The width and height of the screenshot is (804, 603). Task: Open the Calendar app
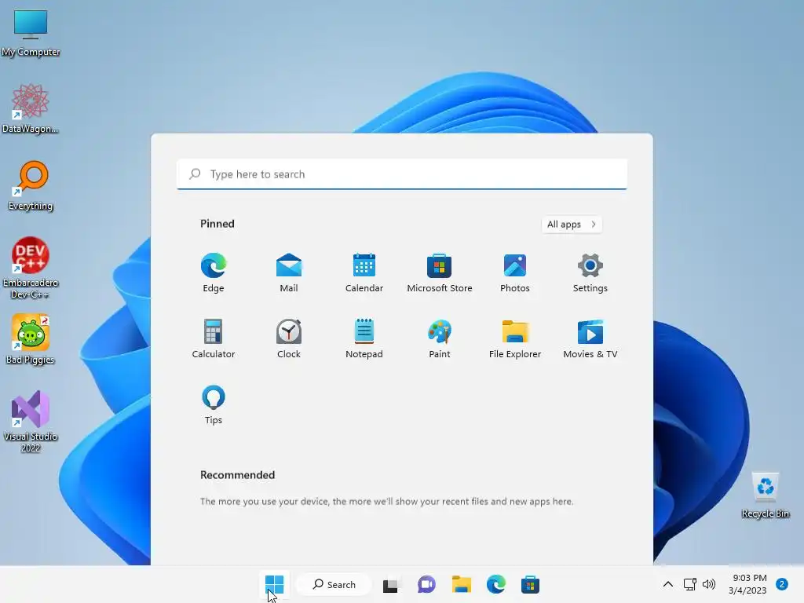click(x=364, y=272)
